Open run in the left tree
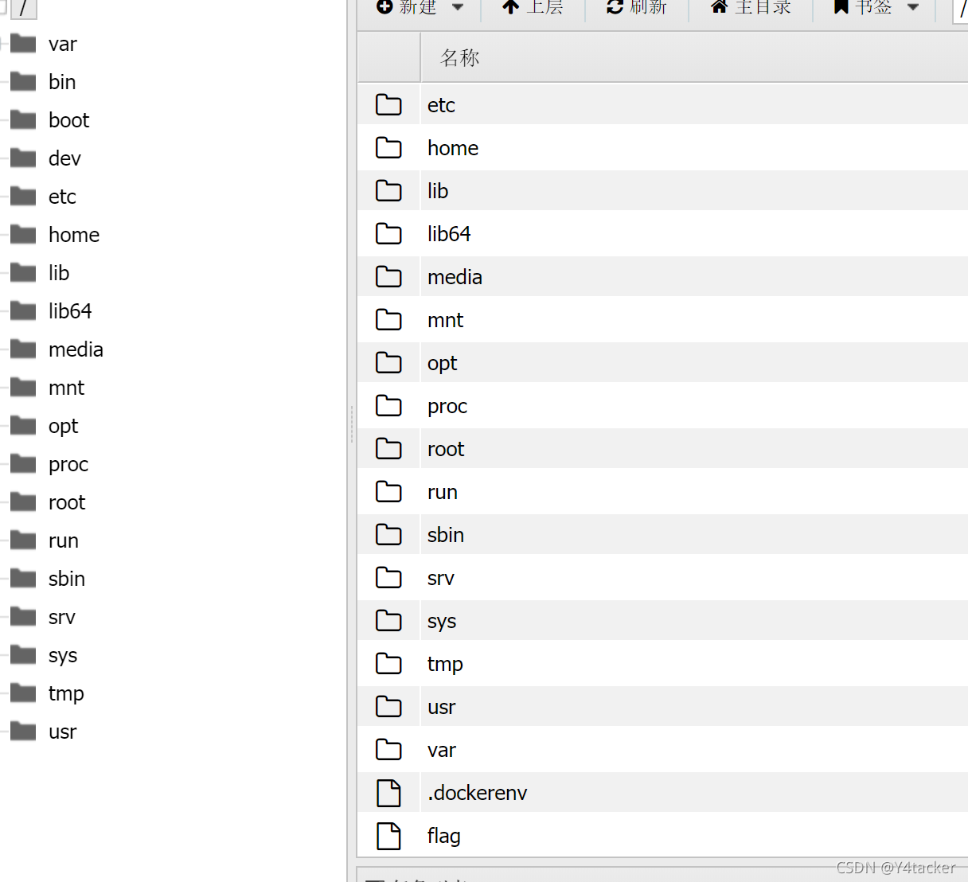The width and height of the screenshot is (968, 882). (x=64, y=541)
